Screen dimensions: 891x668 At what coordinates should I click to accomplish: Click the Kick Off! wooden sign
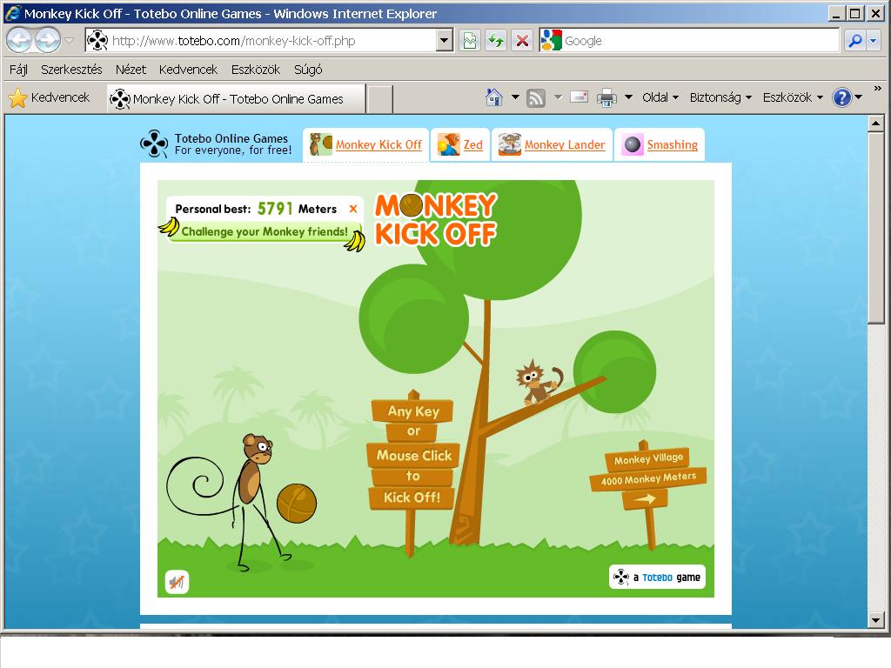click(412, 498)
